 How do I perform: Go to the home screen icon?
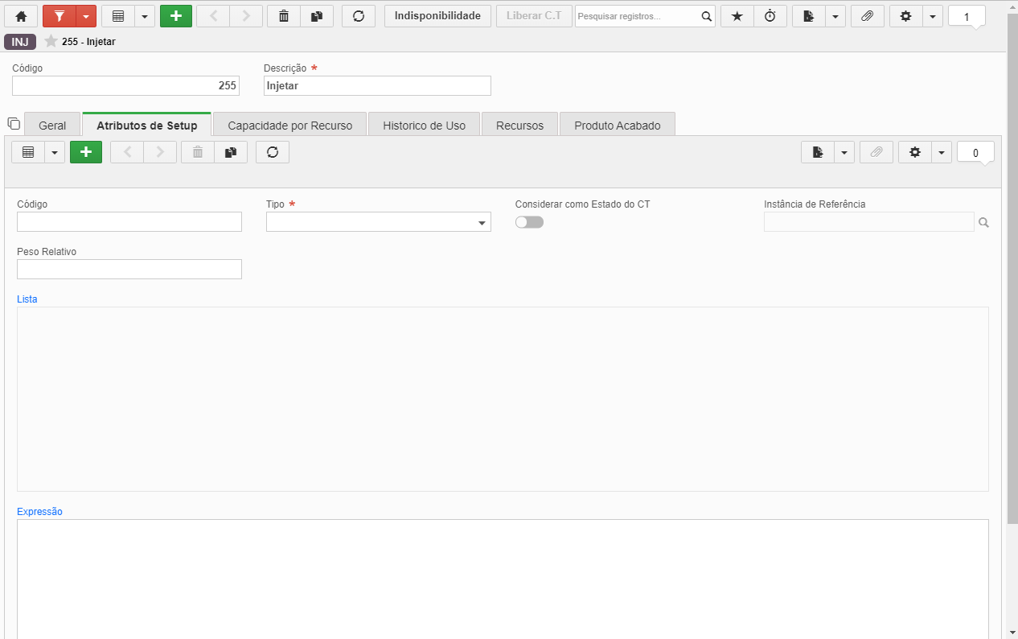click(21, 16)
